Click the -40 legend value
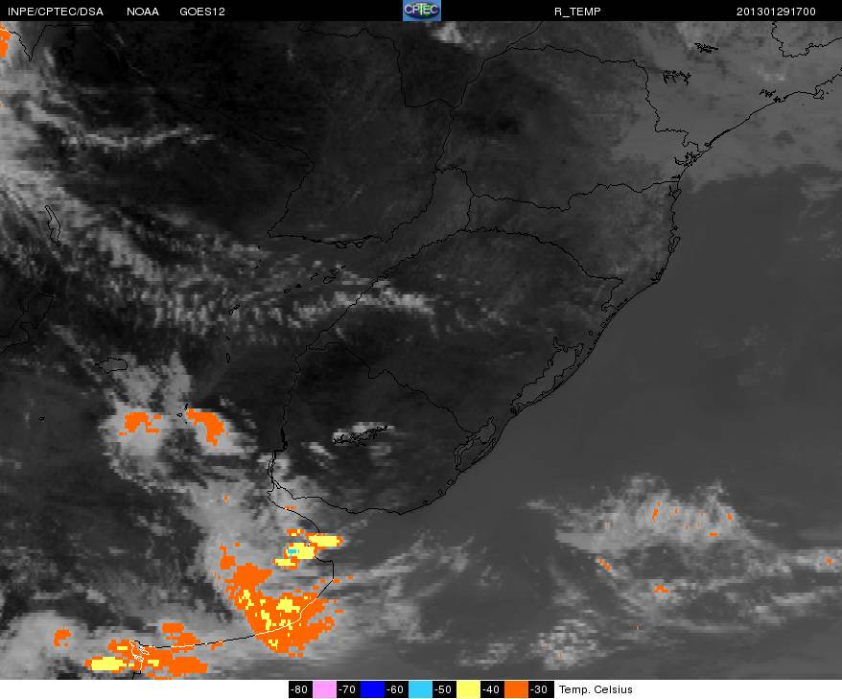This screenshot has height=699, width=842. click(x=492, y=689)
